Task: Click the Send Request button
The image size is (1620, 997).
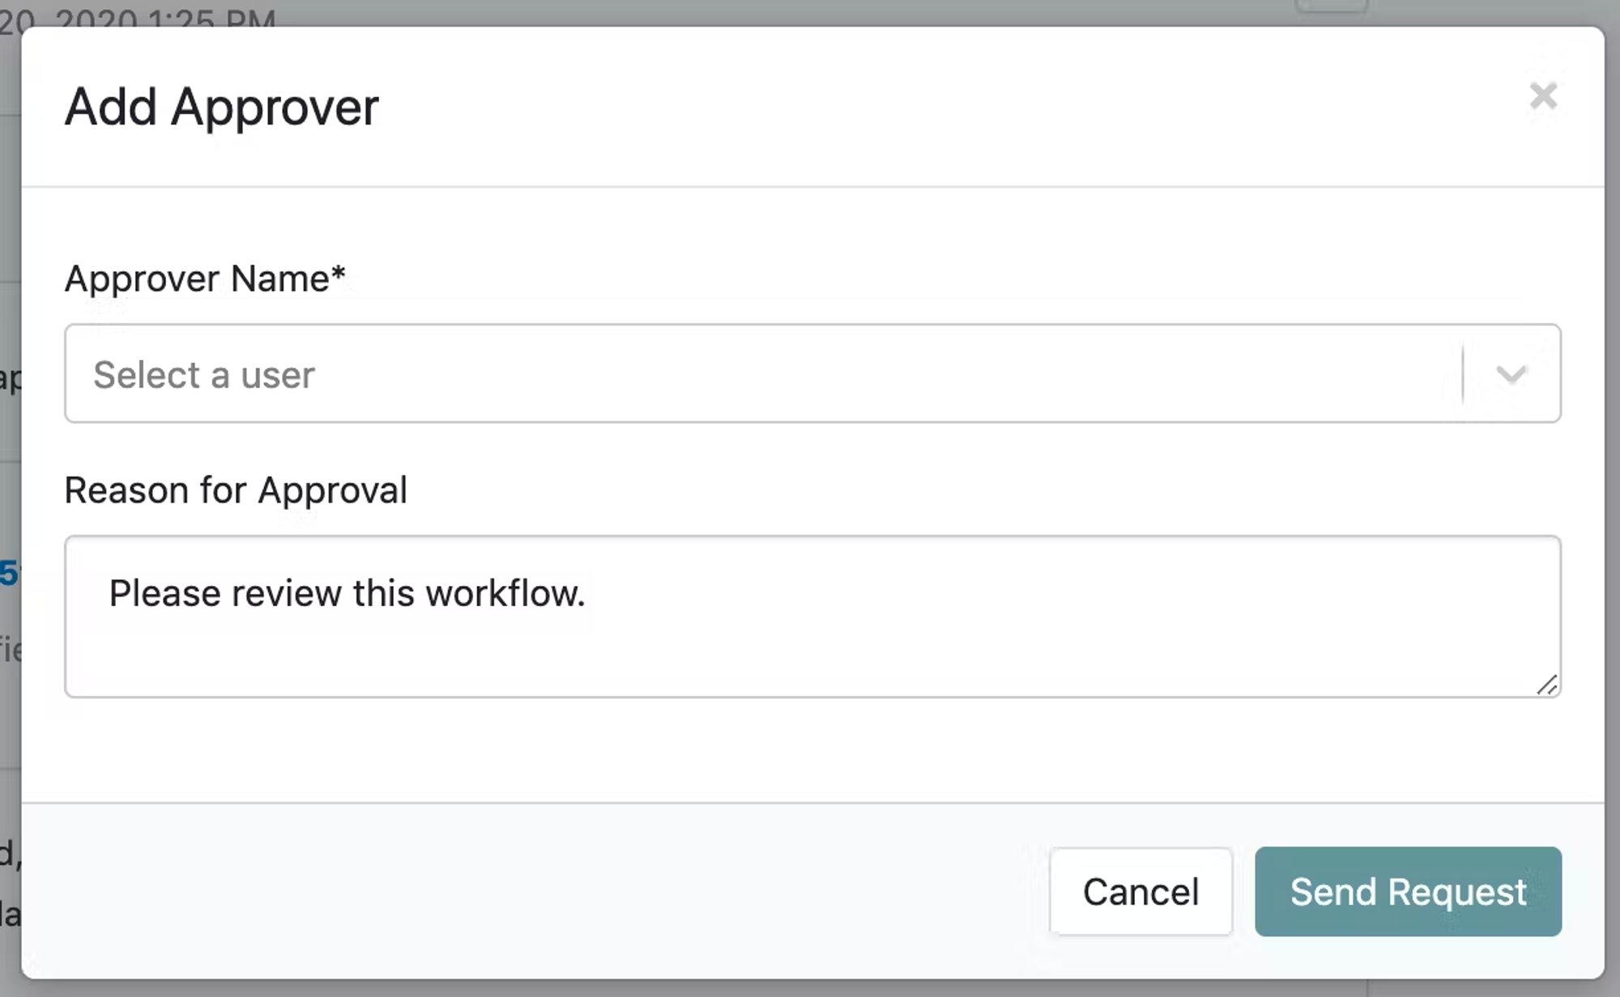Action: (x=1407, y=892)
